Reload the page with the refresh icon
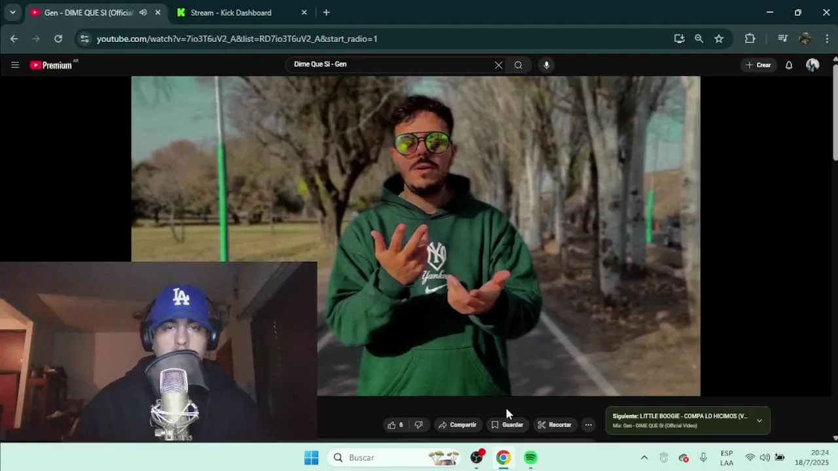This screenshot has height=471, width=838. (58, 39)
